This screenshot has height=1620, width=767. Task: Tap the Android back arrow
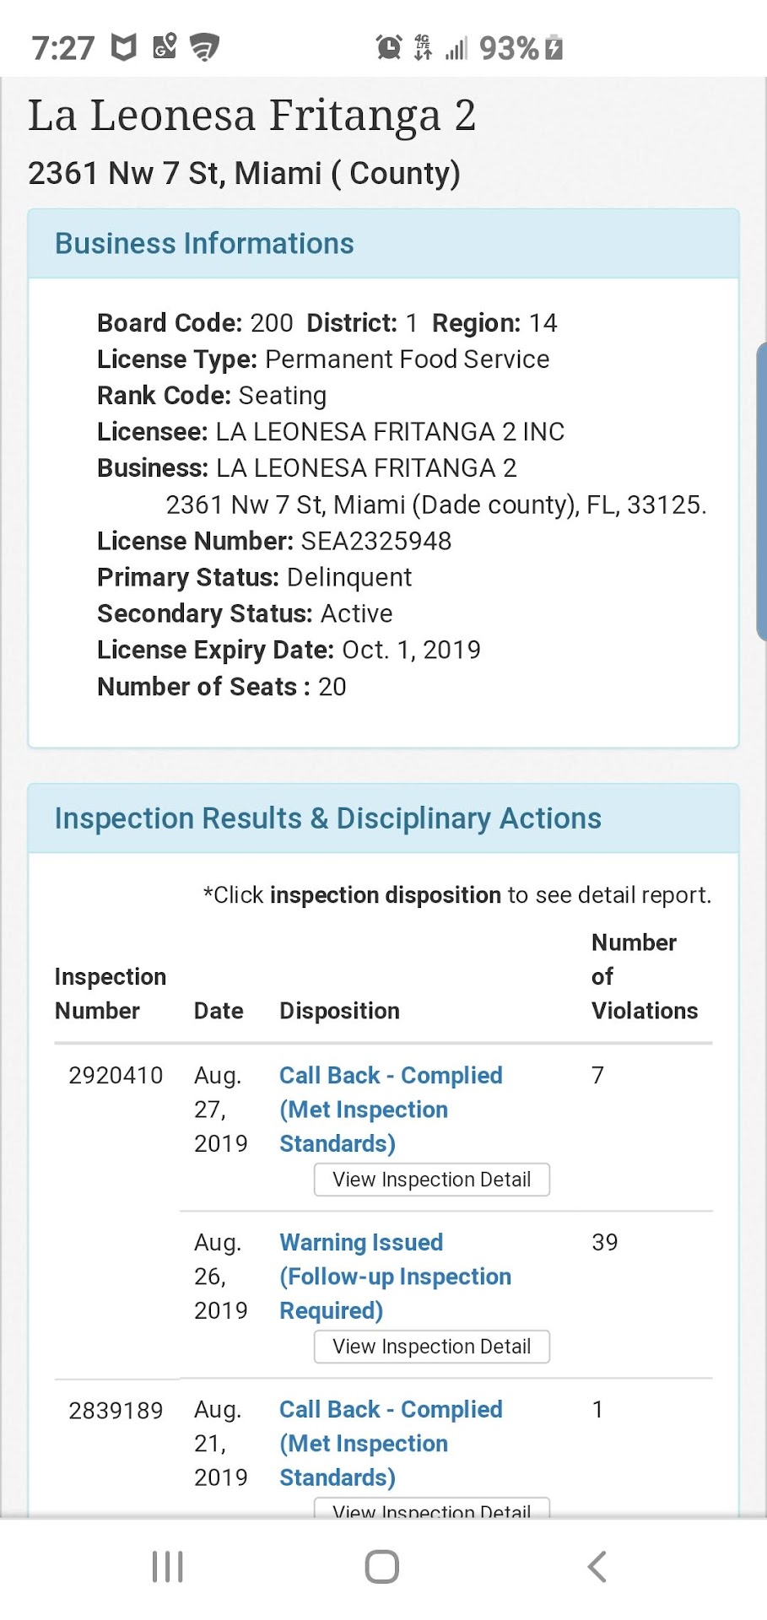(597, 1567)
